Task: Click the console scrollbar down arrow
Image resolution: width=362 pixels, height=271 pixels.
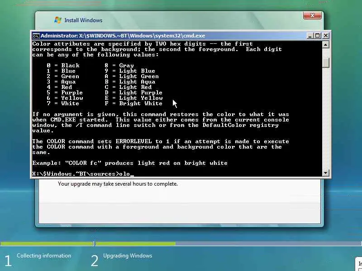Action: point(325,173)
